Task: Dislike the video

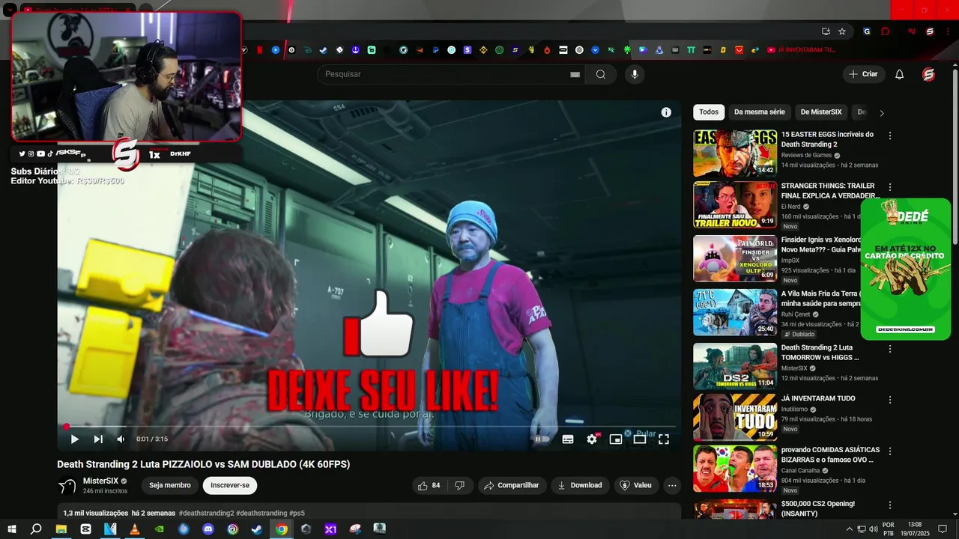Action: pos(460,485)
